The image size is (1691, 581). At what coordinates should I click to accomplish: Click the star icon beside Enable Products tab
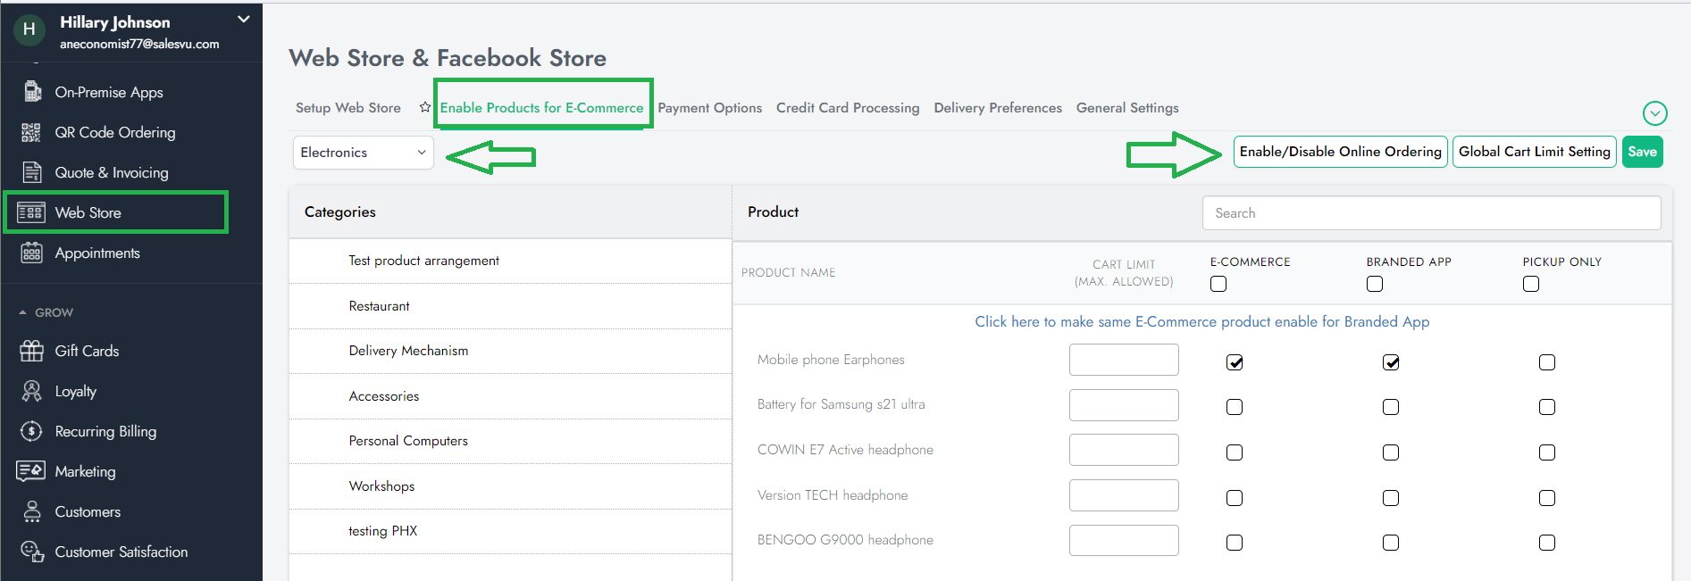tap(425, 107)
